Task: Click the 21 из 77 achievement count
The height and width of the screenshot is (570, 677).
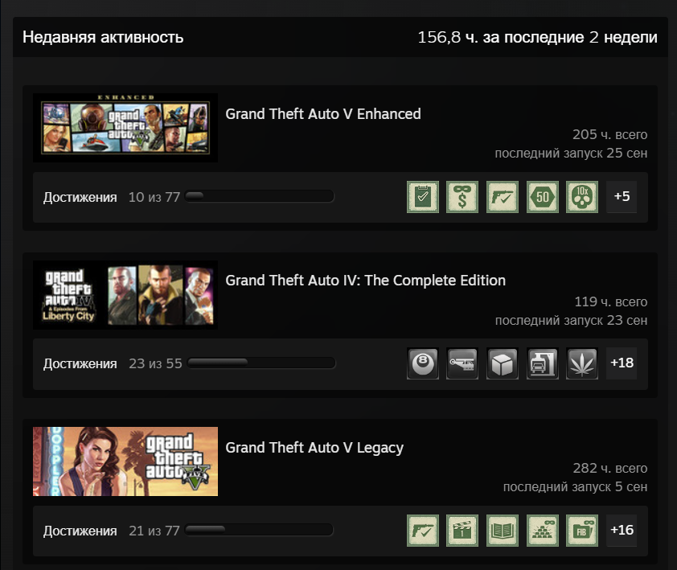Action: point(154,531)
